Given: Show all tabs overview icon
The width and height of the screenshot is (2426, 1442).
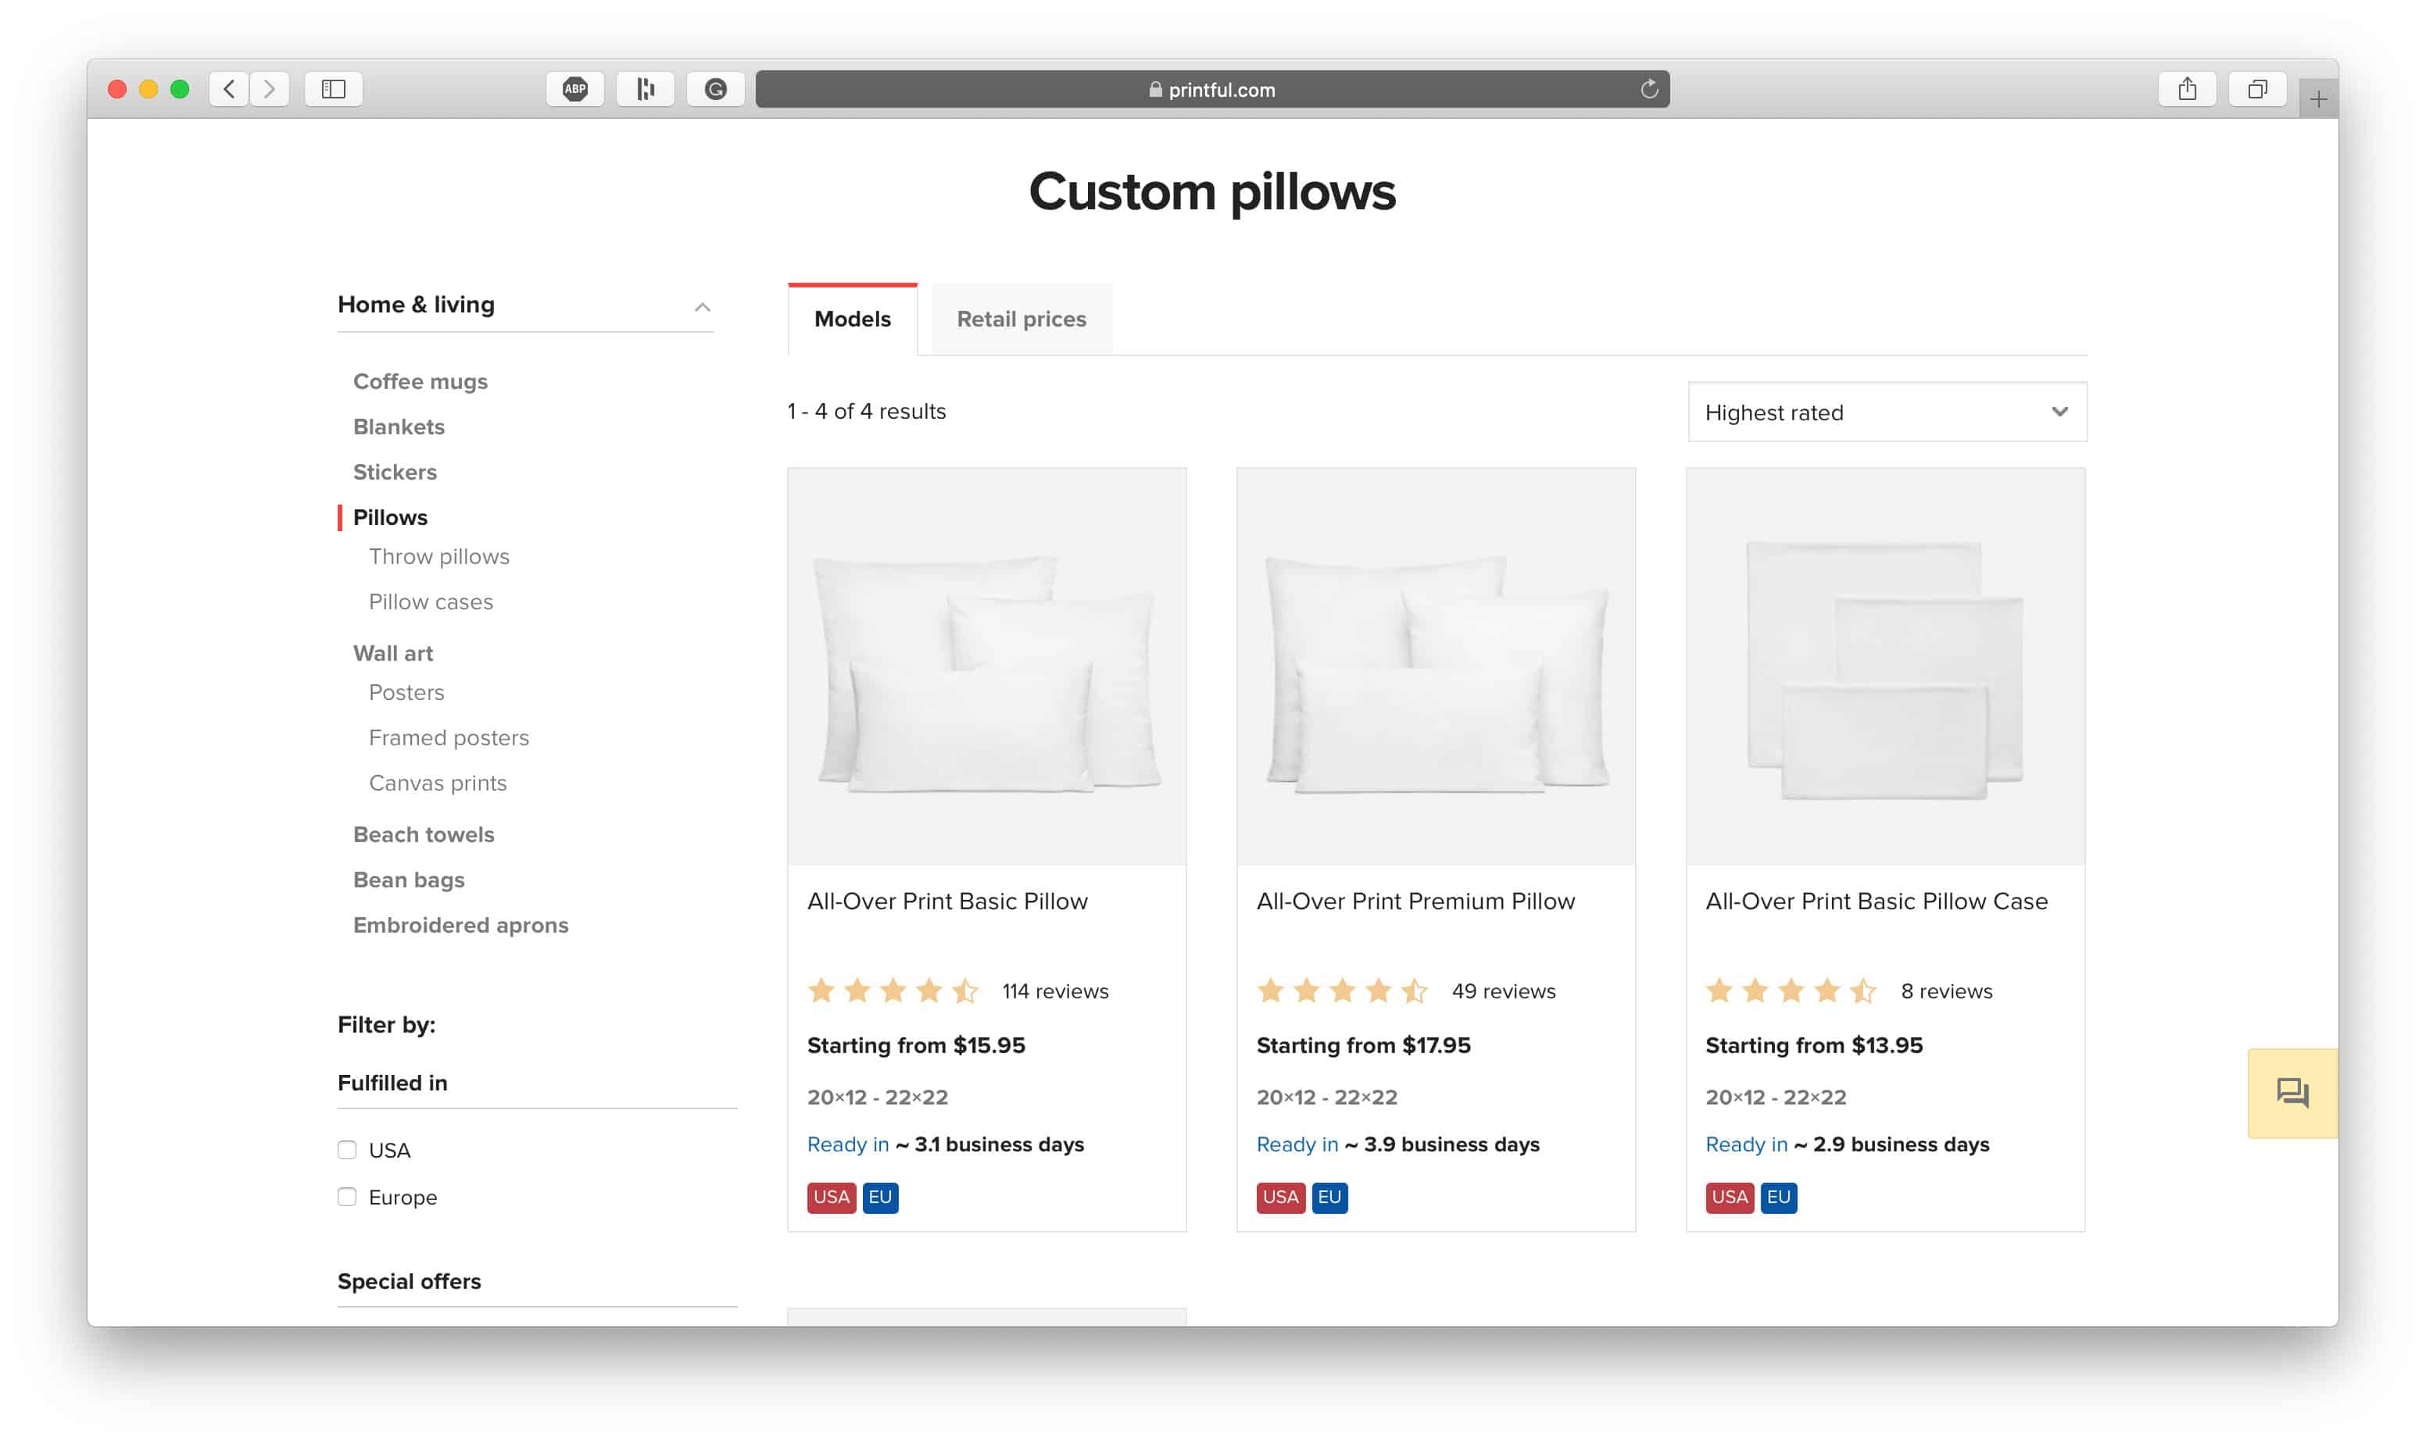Looking at the screenshot, I should tap(2257, 89).
